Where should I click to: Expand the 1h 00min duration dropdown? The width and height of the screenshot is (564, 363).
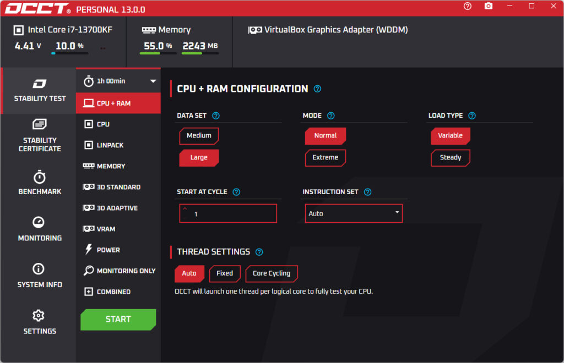153,81
